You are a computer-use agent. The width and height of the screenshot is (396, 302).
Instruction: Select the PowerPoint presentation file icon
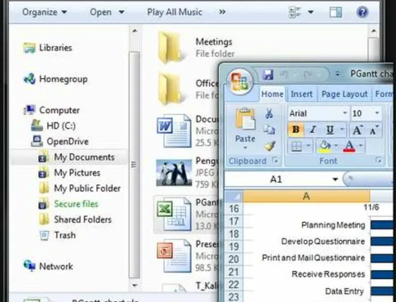174,256
